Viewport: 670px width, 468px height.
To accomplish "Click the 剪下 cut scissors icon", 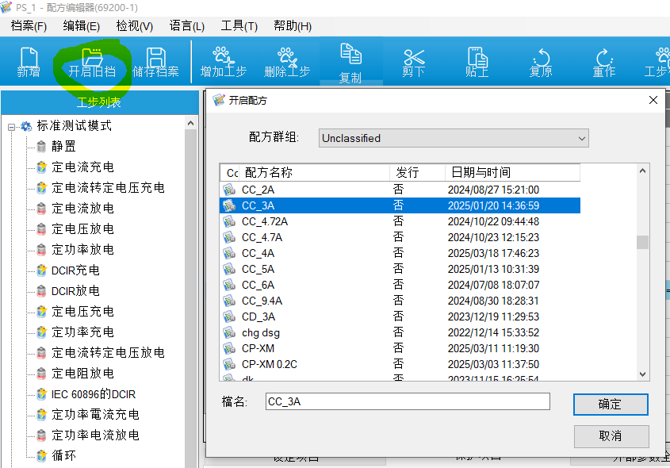I will click(414, 63).
